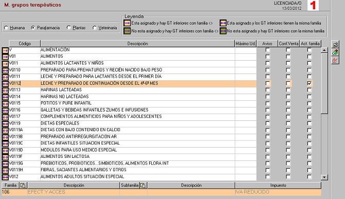This screenshot has height=199, width=345.
Task: Click the scrollbar up arrow
Action: click(324, 50)
